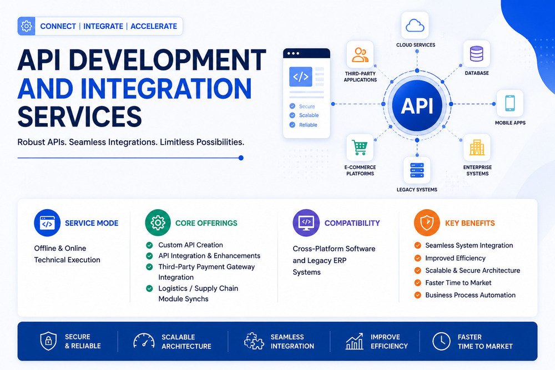Click the Faster Time to Market clock icon
Screen dimensions: 555x370
441,341
